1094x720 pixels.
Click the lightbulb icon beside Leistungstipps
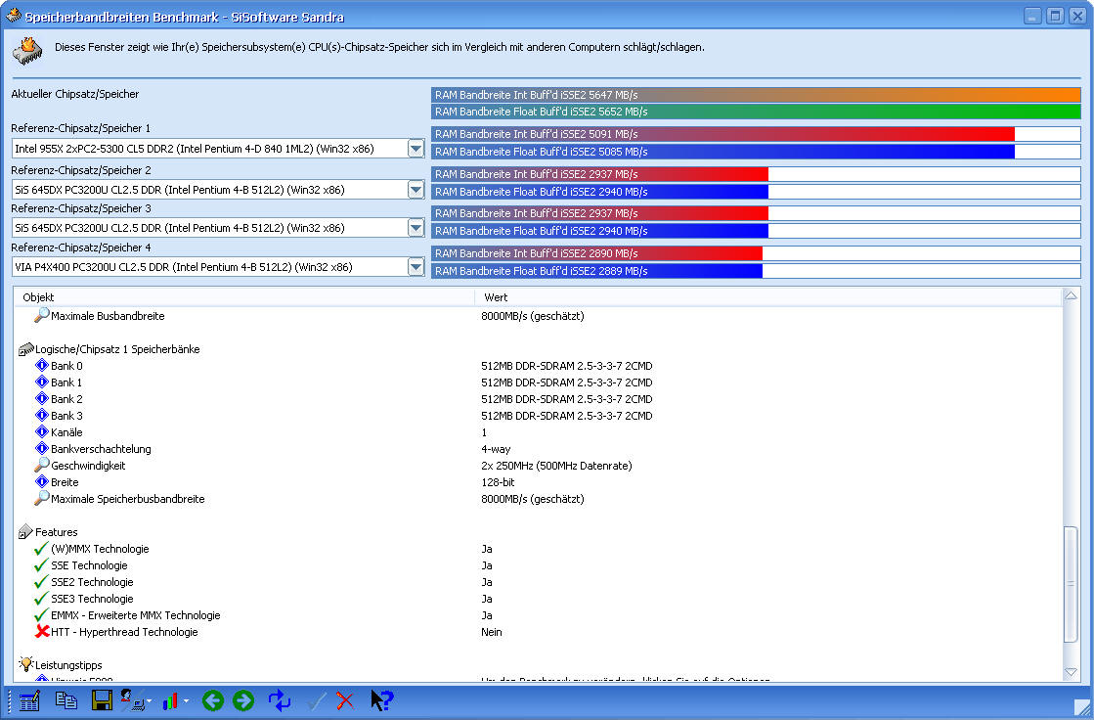[x=25, y=664]
